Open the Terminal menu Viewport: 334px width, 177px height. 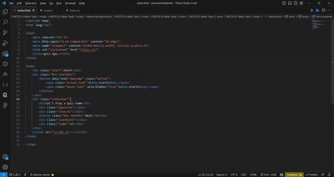pos(70,3)
